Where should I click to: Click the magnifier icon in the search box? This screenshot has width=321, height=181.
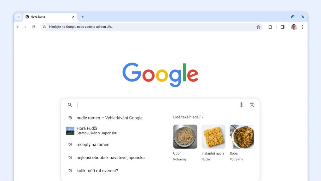[x=70, y=105]
